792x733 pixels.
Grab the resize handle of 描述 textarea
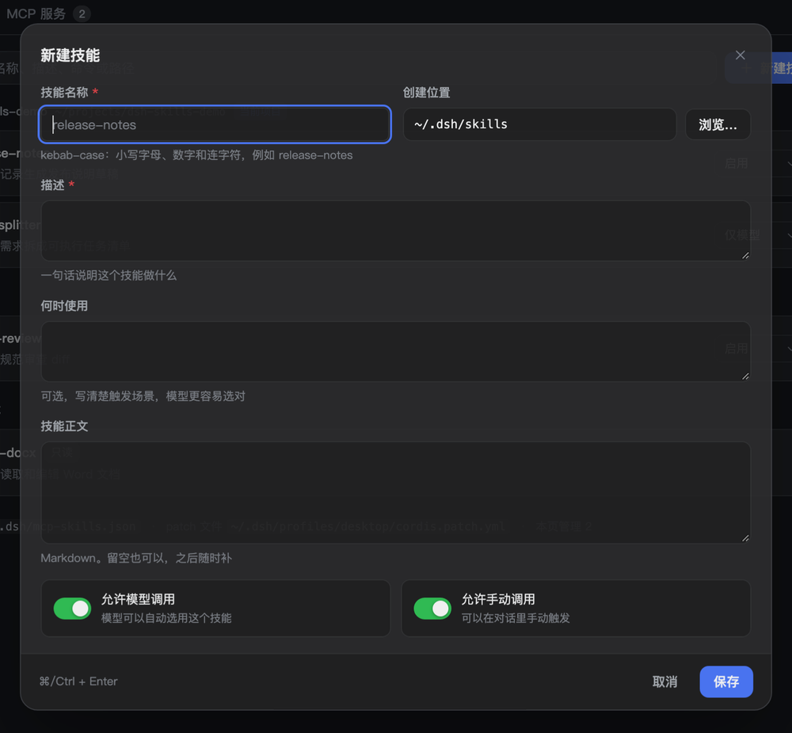pos(745,255)
